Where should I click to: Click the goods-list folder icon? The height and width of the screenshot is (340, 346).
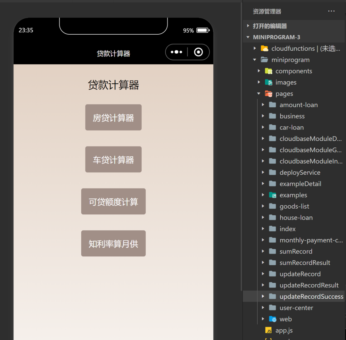[273, 206]
